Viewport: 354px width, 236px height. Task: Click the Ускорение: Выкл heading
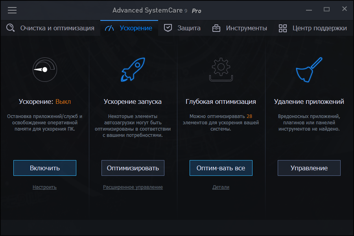point(45,101)
